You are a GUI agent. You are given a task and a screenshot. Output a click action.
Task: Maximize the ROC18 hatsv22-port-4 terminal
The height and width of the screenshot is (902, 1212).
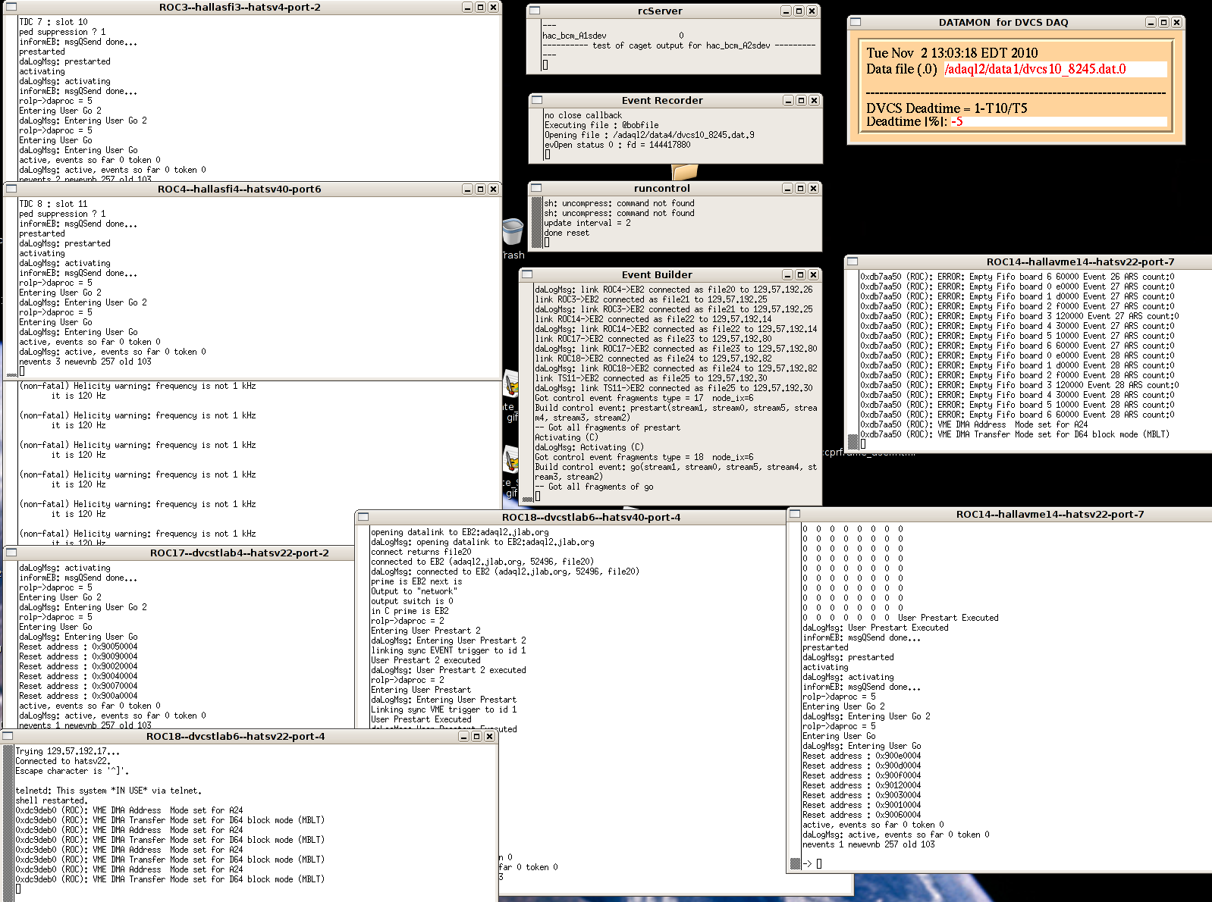(x=476, y=736)
